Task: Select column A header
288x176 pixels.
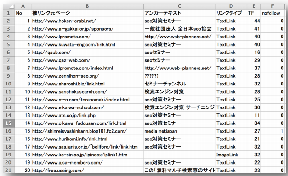Action: (23, 6)
